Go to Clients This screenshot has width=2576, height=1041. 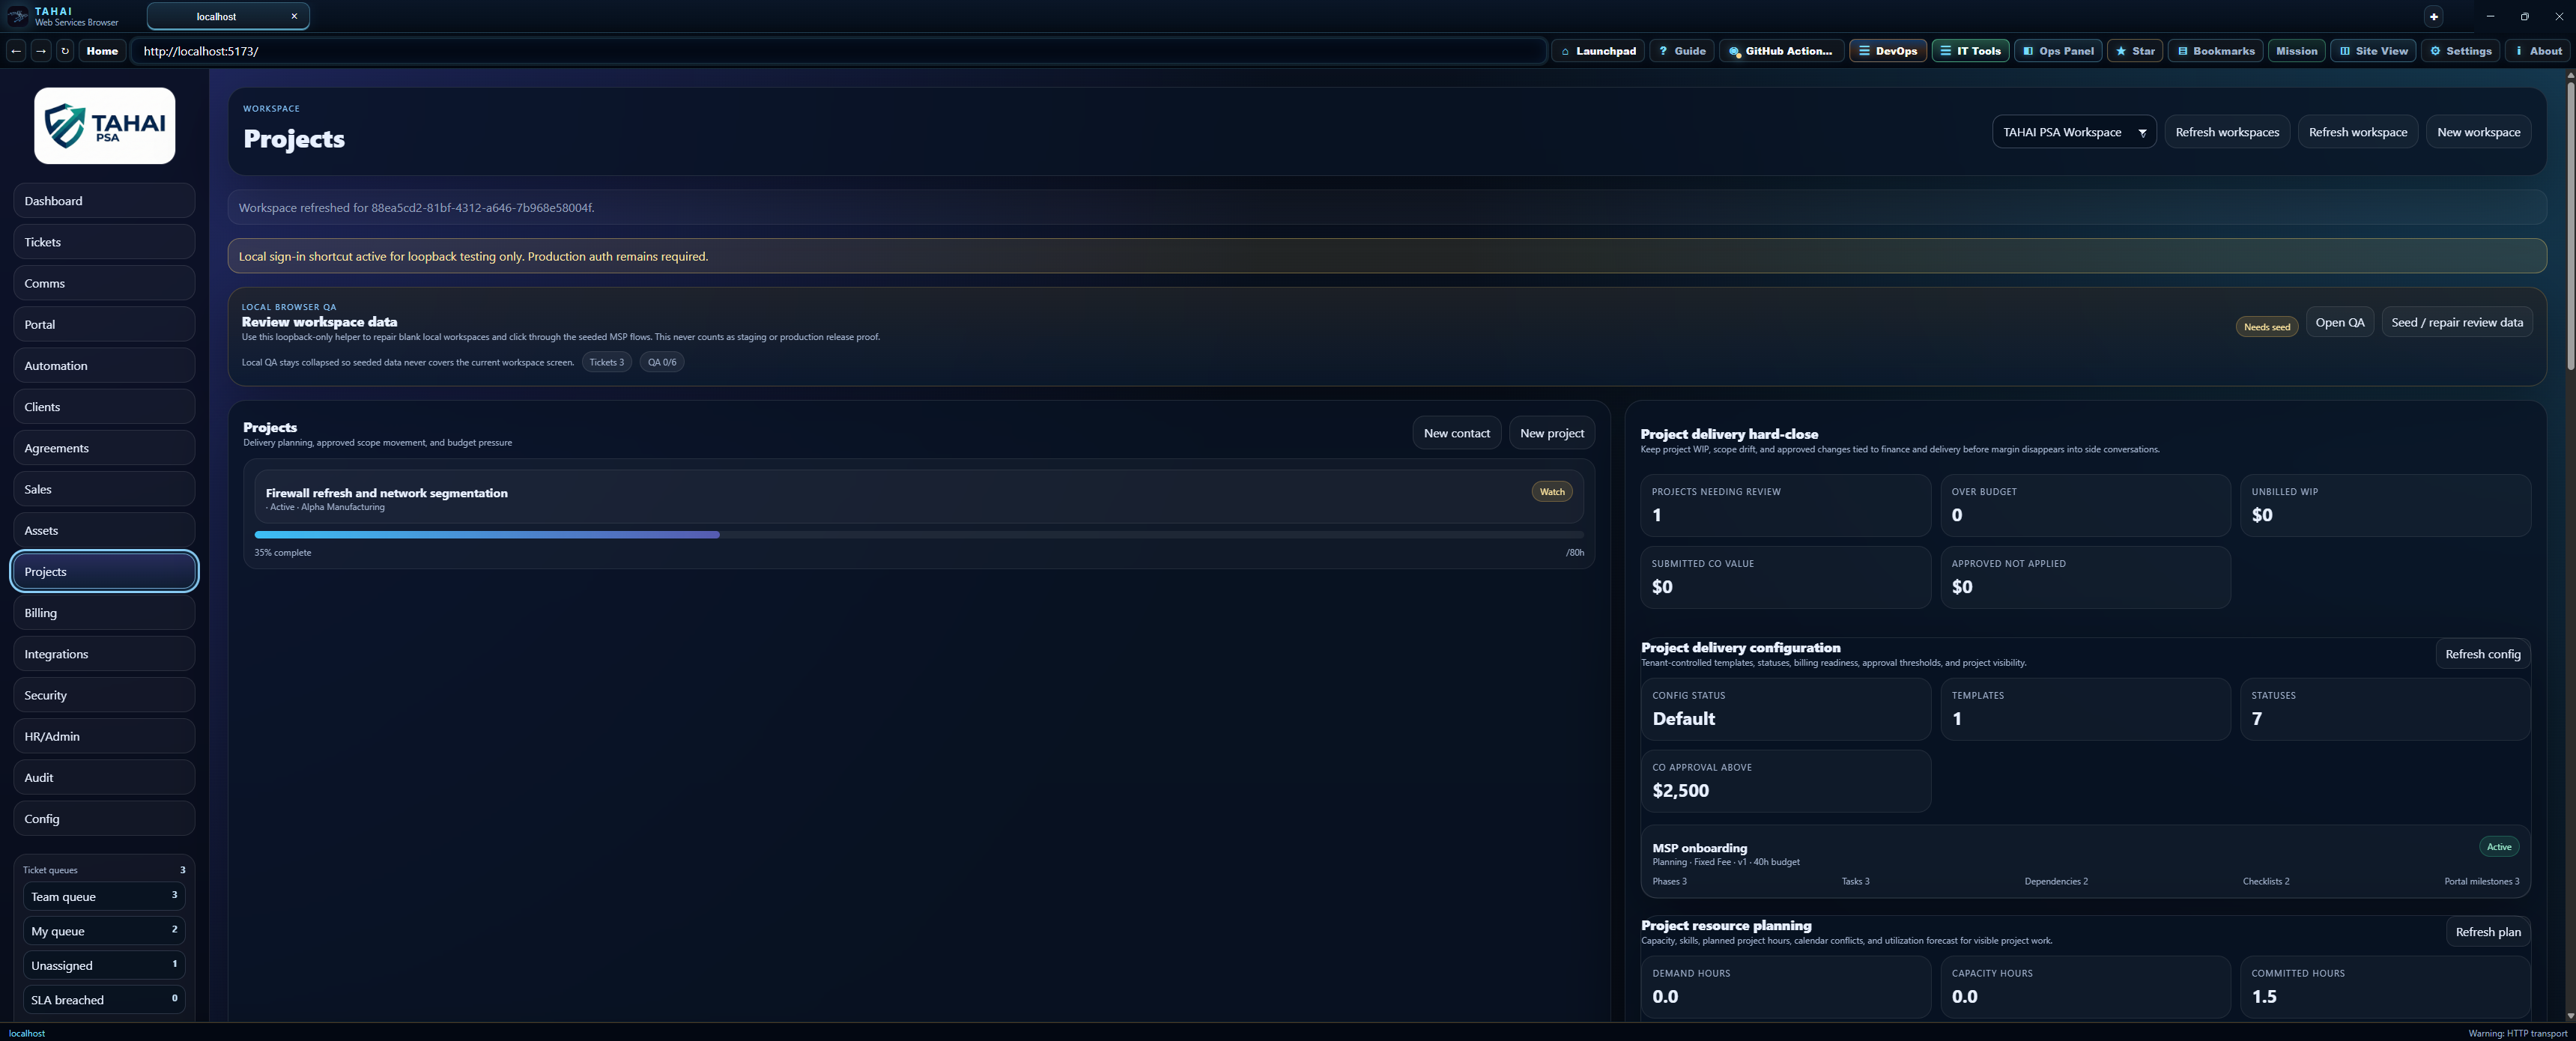point(104,407)
